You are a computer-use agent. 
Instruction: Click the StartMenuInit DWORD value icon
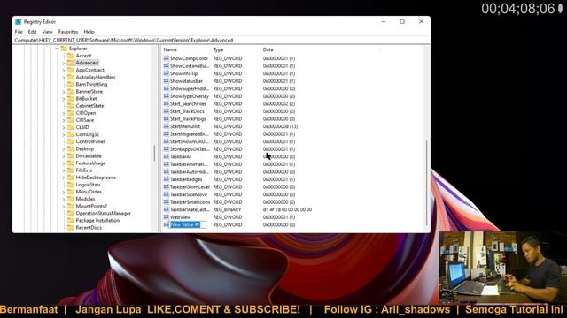click(166, 126)
